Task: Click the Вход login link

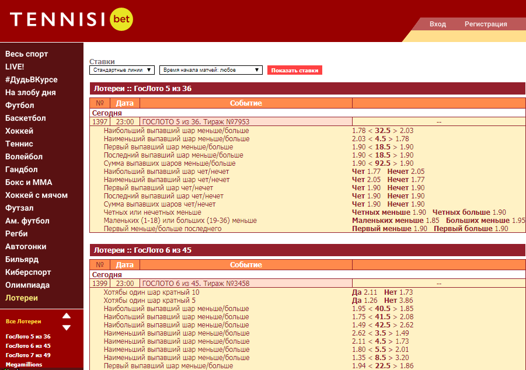Action: (x=438, y=24)
